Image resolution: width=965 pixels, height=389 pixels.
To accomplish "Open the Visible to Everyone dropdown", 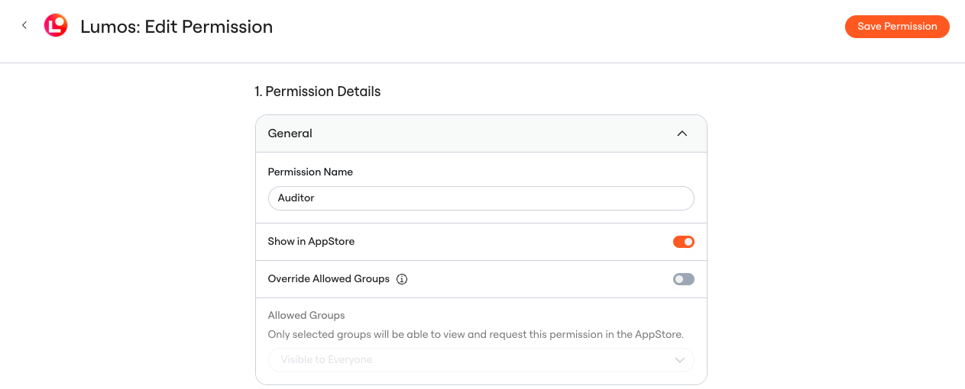I will coord(481,360).
